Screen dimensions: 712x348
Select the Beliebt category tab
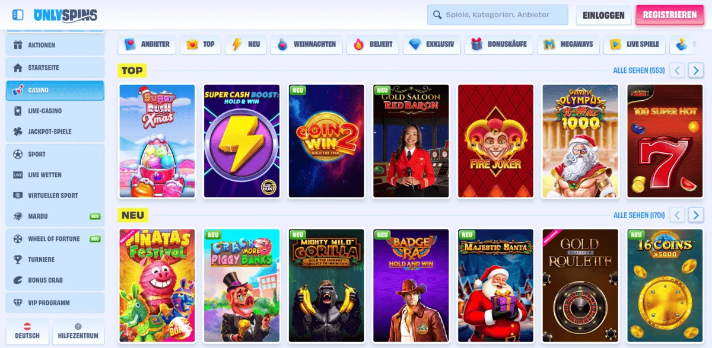pos(373,44)
